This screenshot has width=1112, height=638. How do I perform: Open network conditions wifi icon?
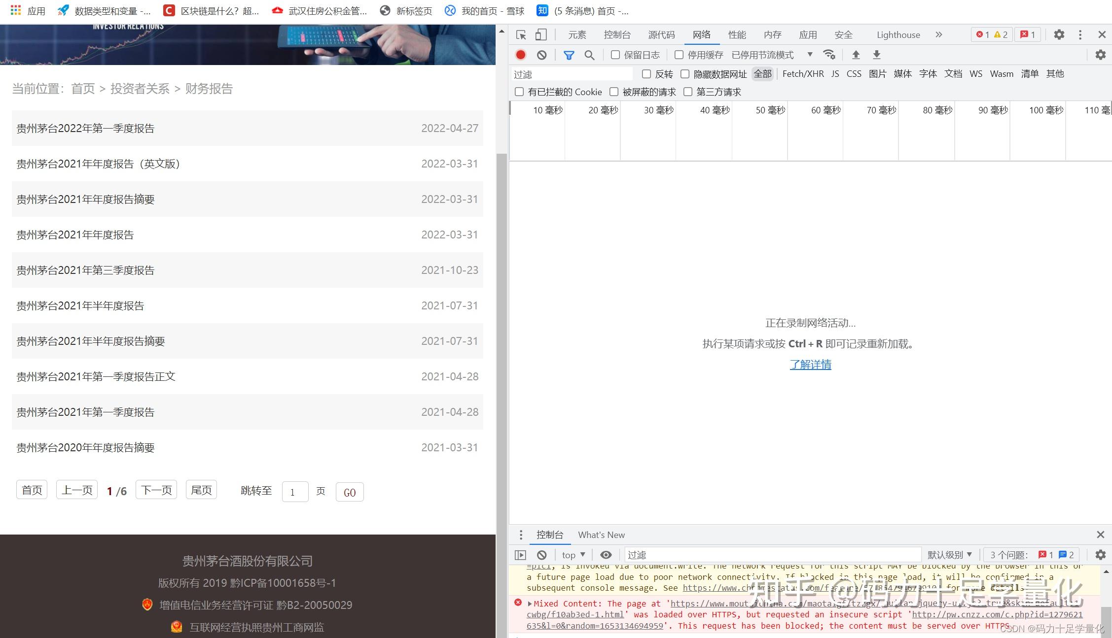click(829, 55)
